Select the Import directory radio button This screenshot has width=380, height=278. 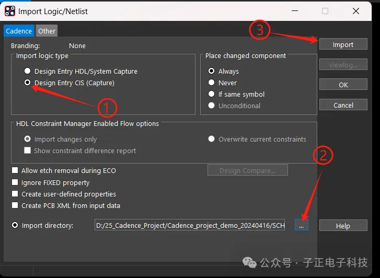coord(15,225)
